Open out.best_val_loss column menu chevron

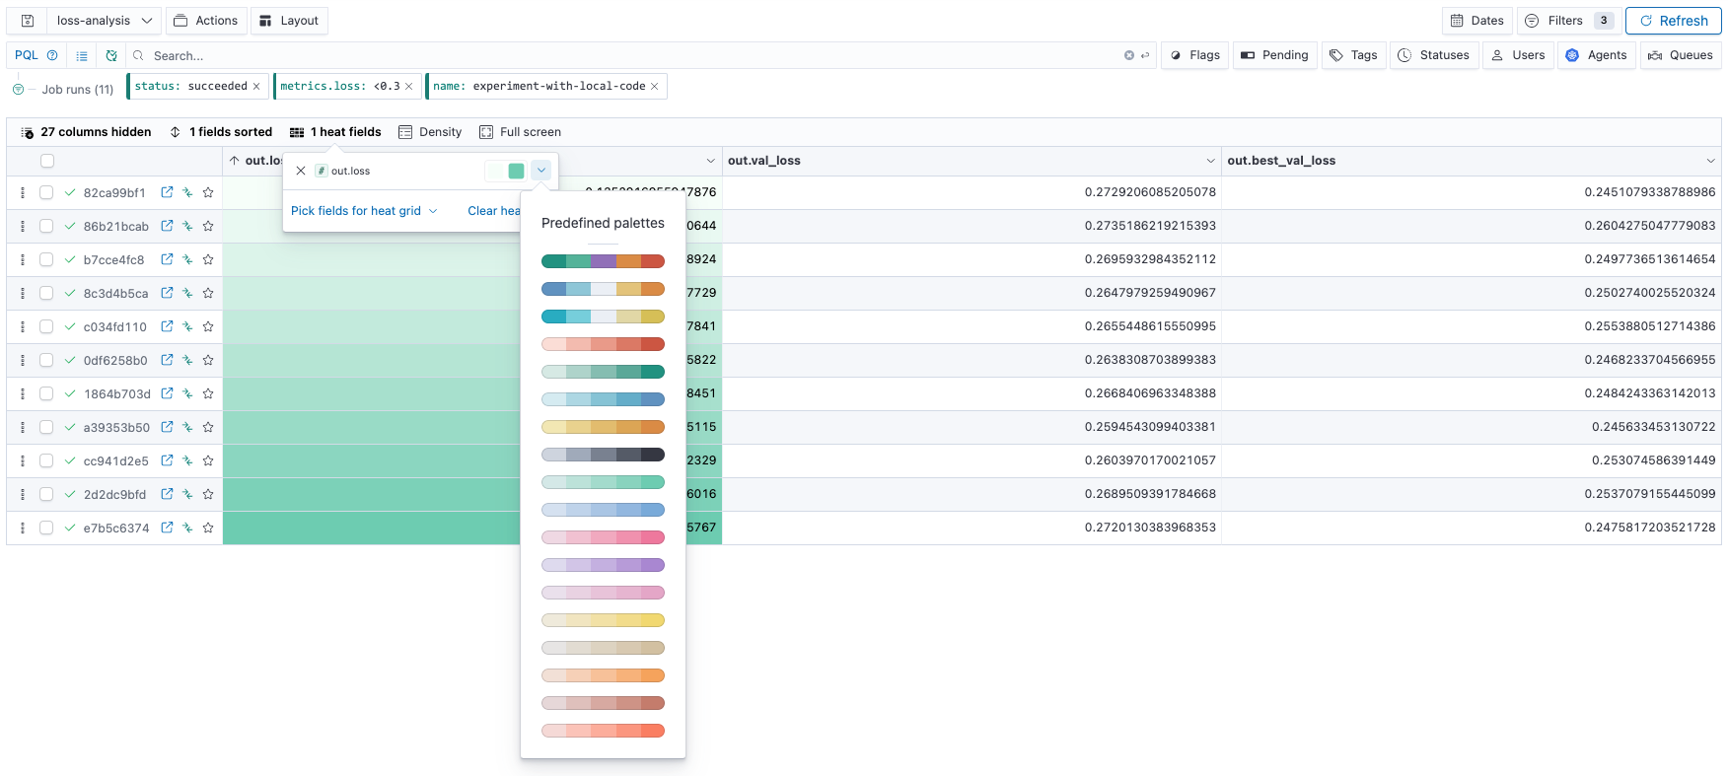1710,161
